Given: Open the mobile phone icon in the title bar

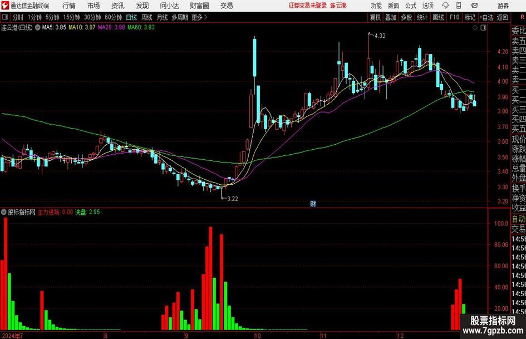Looking at the screenshot, I should [459, 6].
